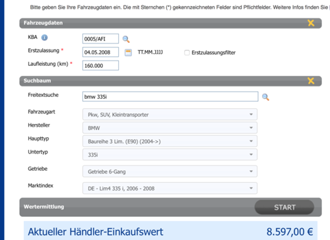Open KBA info icon tooltip
Image resolution: width=330 pixels, height=240 pixels.
44,38
